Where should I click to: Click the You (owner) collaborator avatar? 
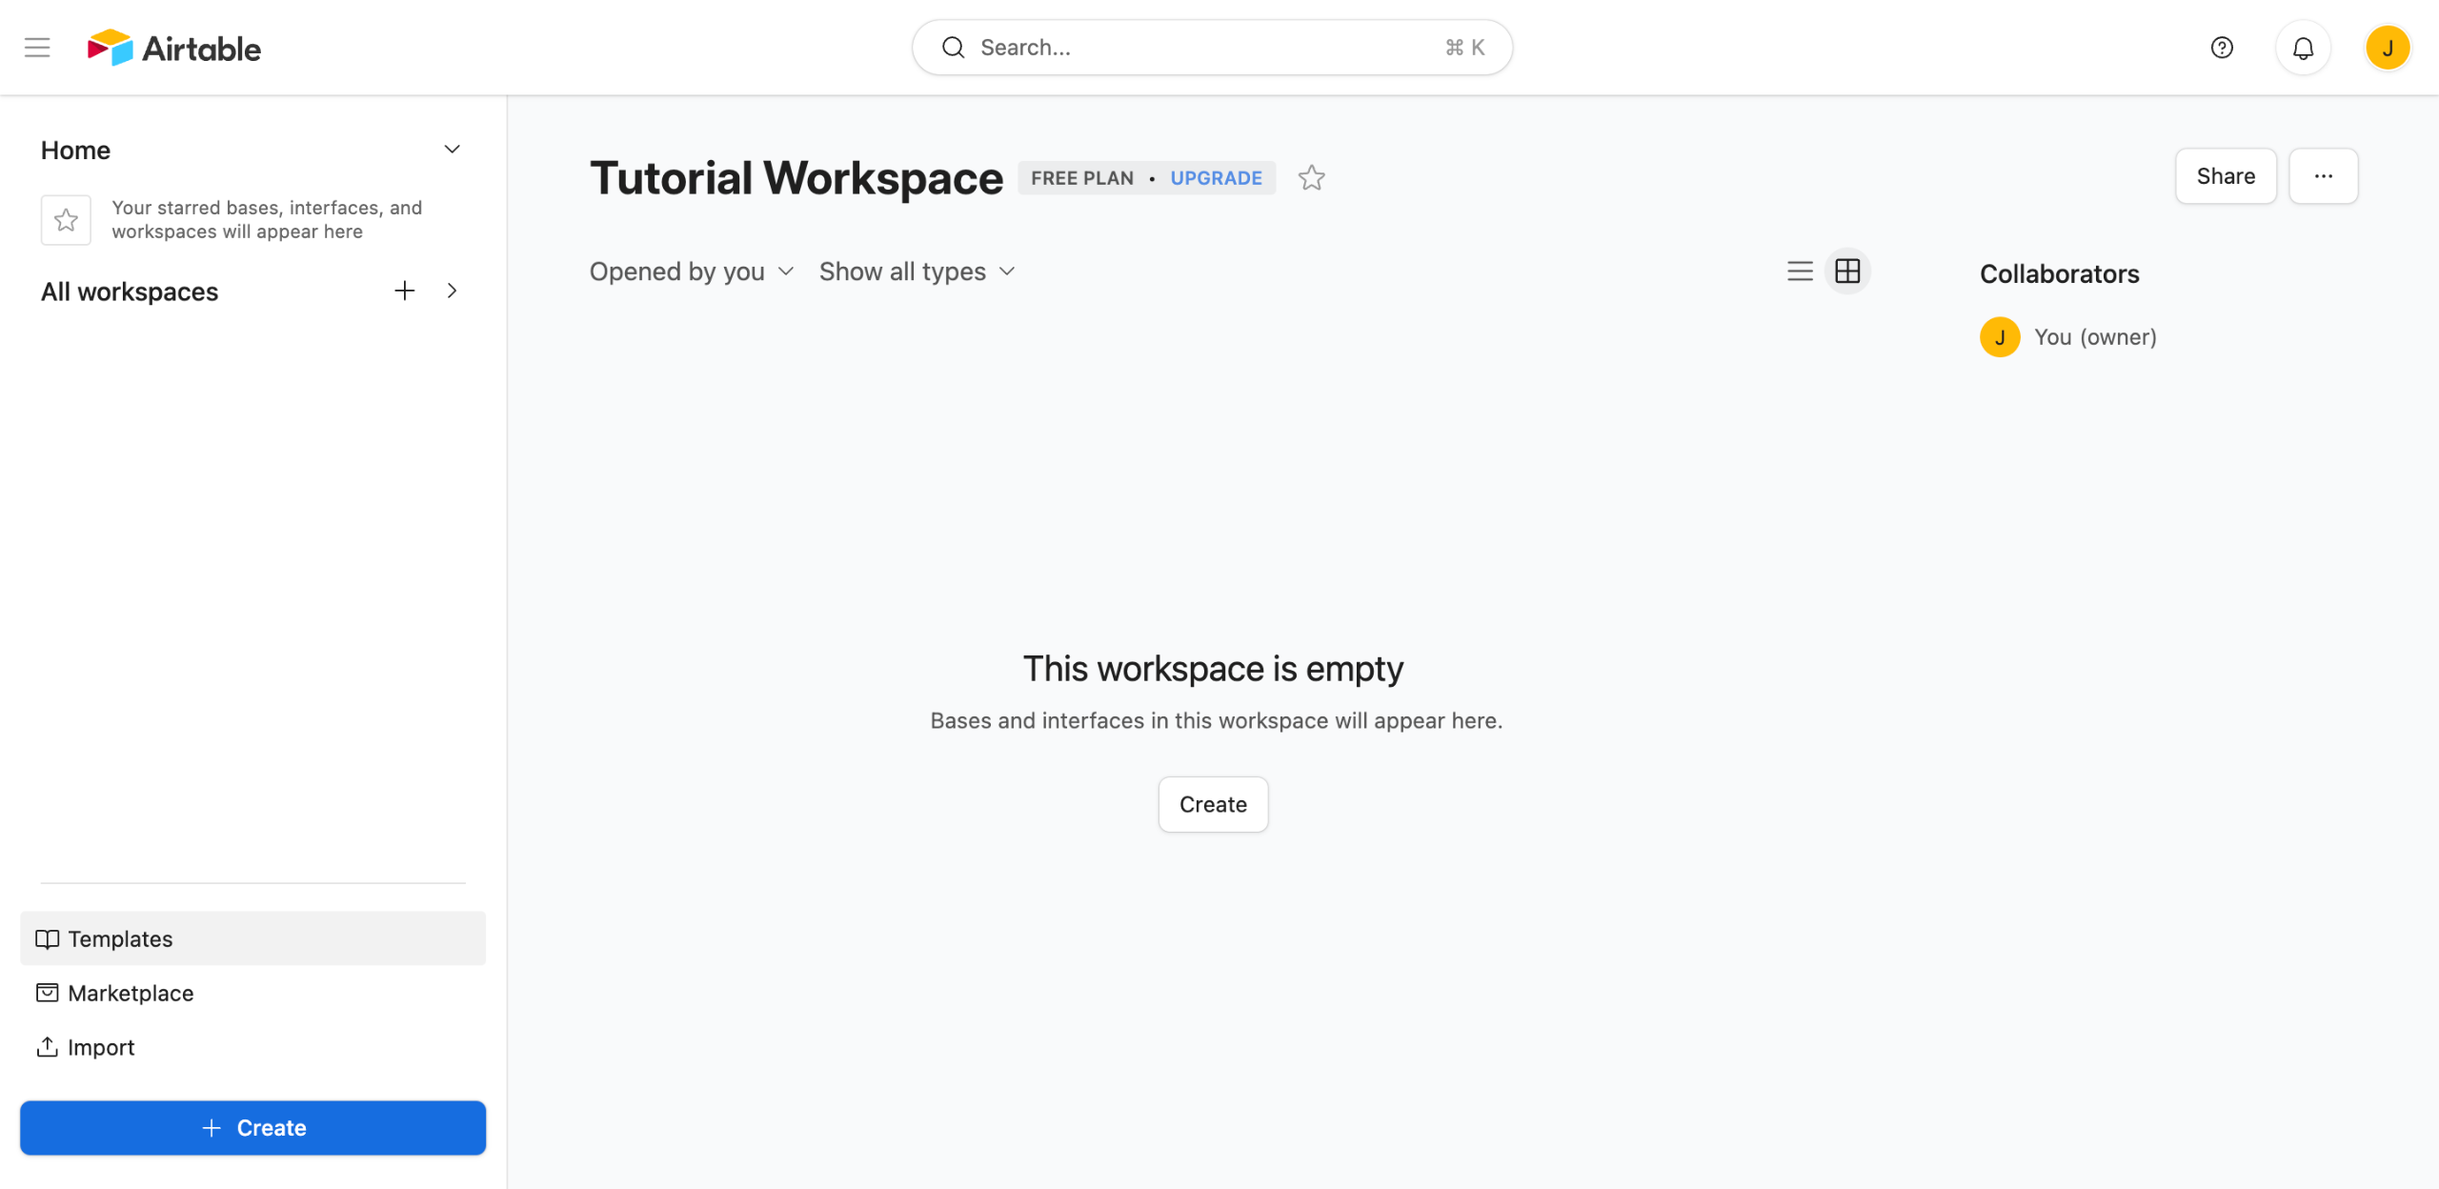pos(2000,337)
